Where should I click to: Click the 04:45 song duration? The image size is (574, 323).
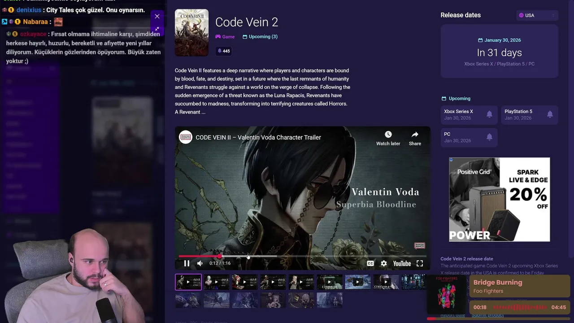[558, 308]
